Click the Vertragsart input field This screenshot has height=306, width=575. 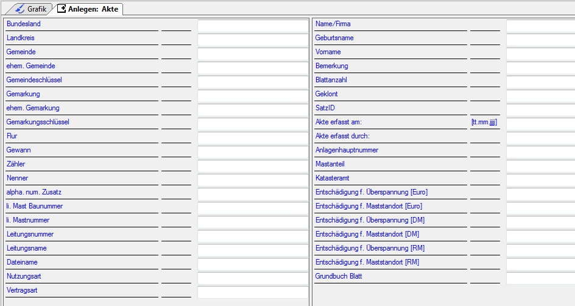pyautogui.click(x=253, y=292)
